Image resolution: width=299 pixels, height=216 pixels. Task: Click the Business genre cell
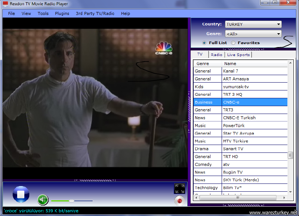[x=207, y=102]
